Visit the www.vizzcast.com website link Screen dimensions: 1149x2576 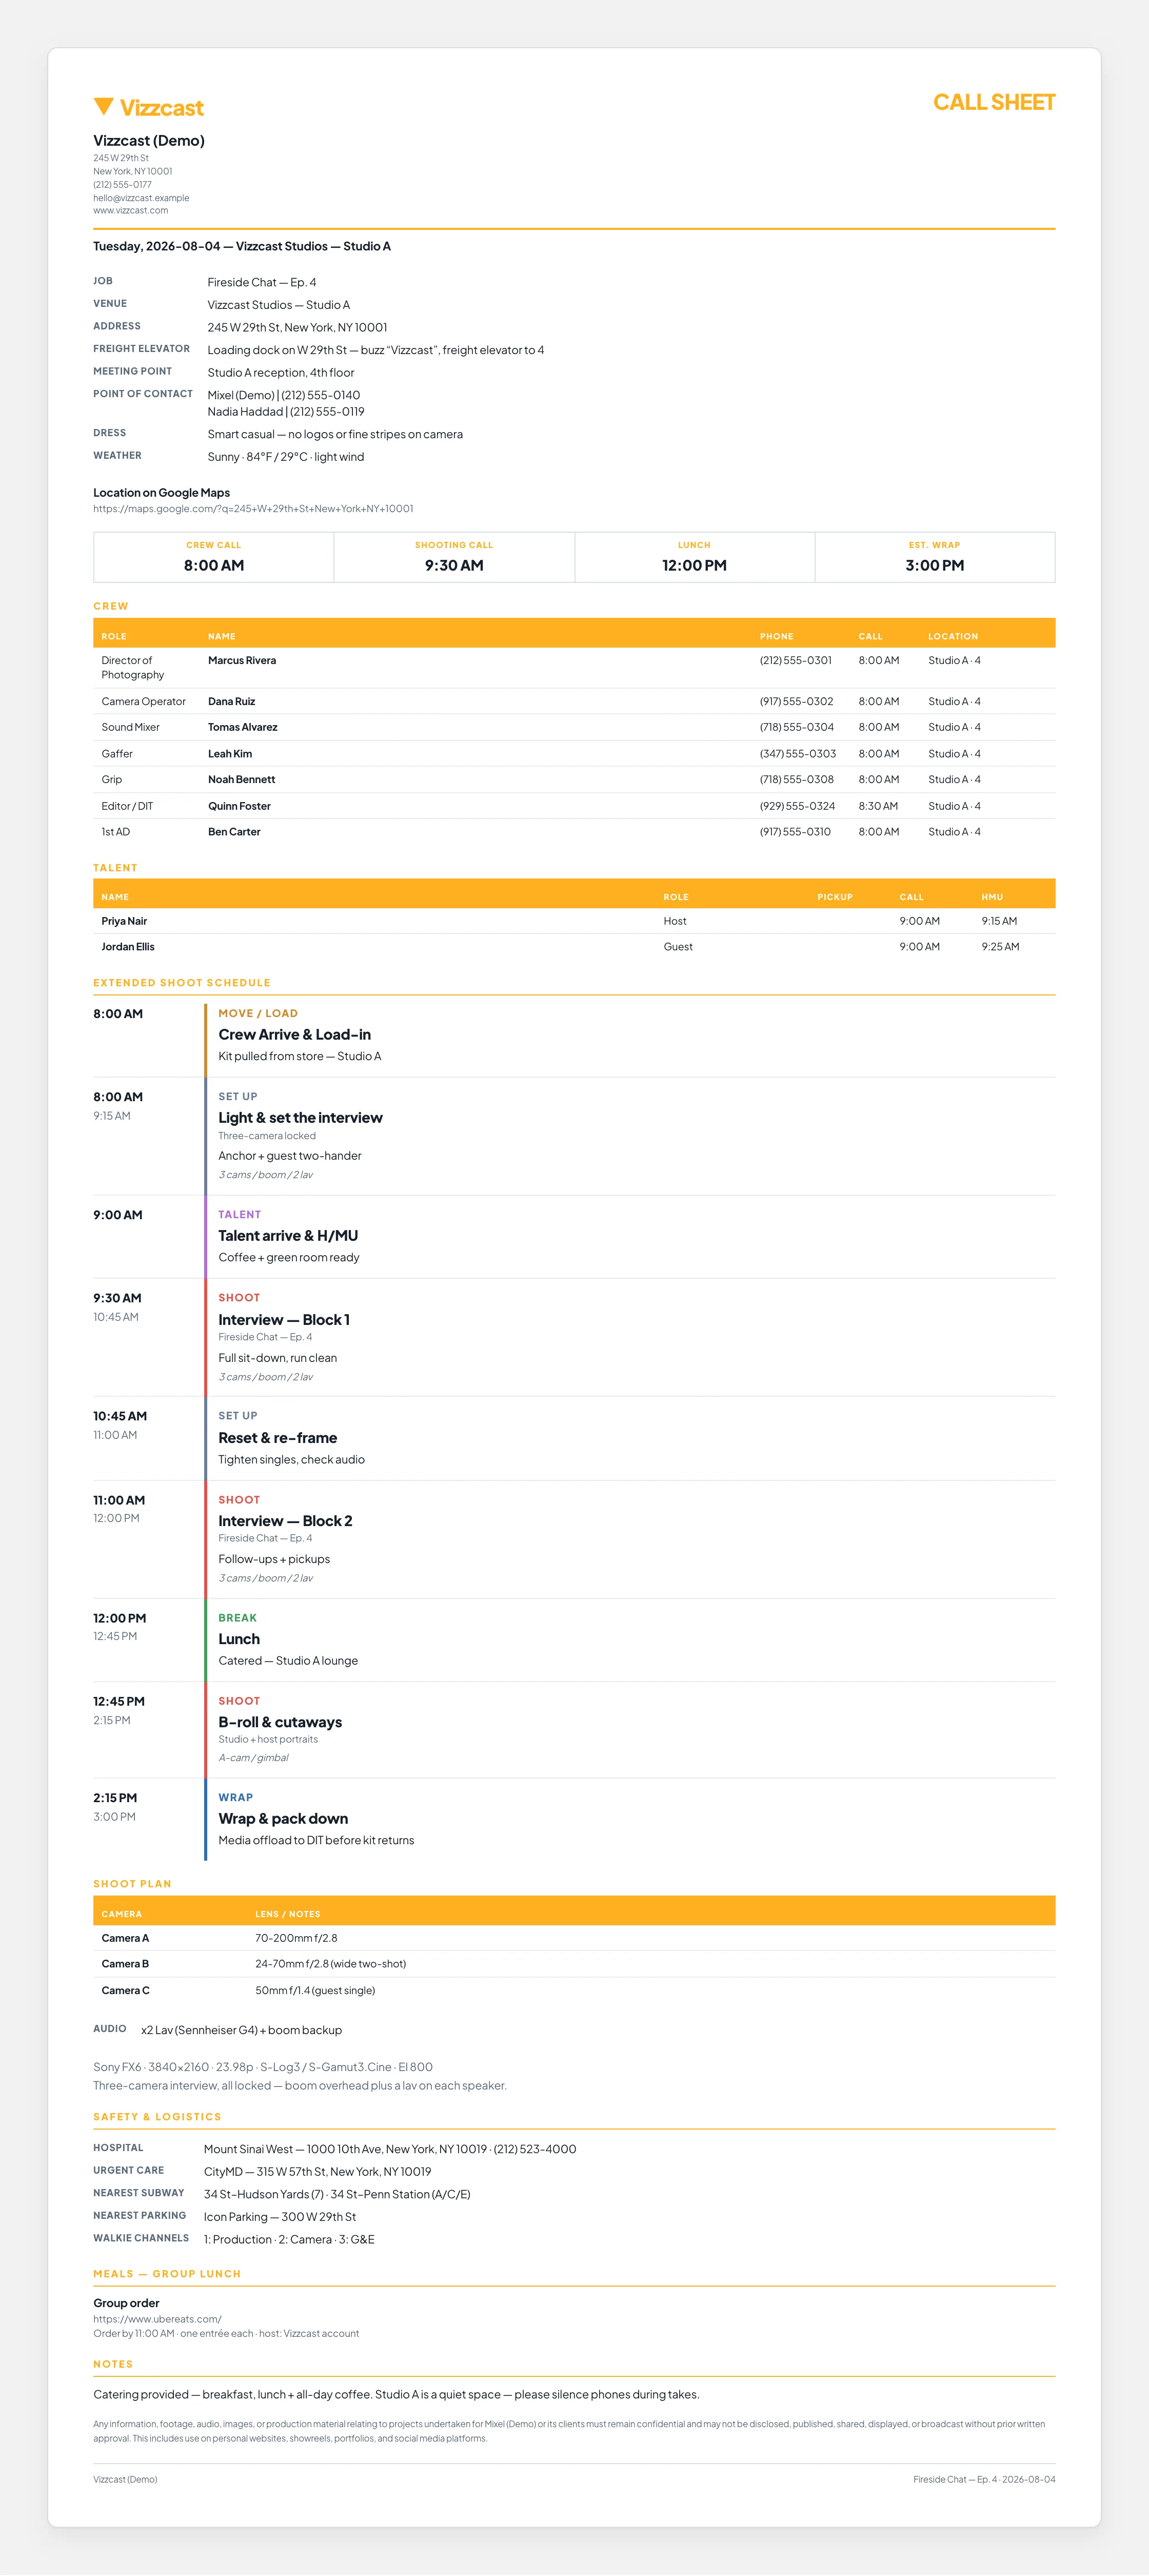coord(131,211)
